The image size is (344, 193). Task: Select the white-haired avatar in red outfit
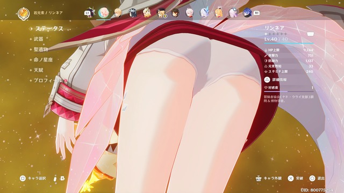tap(190, 13)
